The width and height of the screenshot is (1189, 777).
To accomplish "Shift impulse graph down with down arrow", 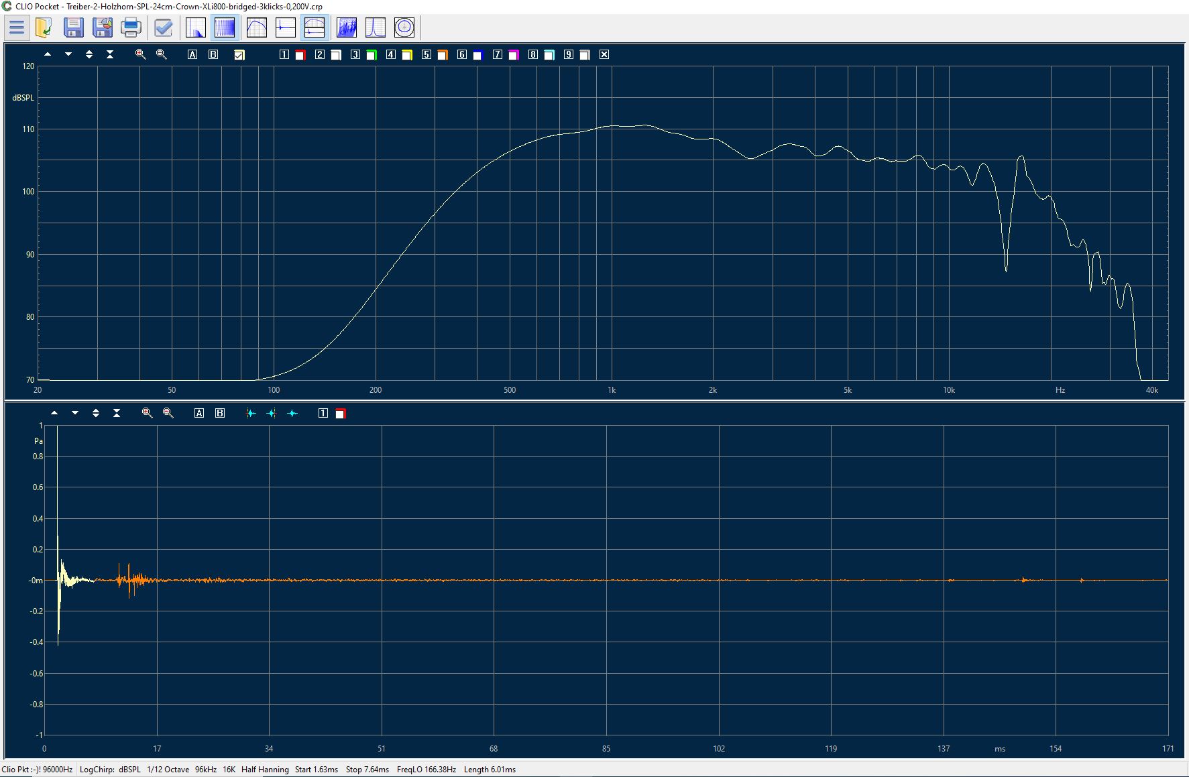I will point(75,413).
